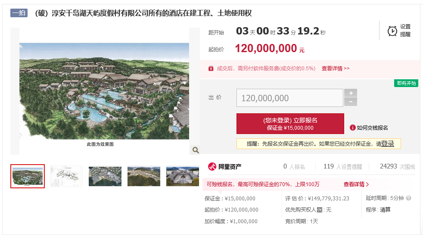Screen dimensions: 423x240
Task: Click the red fee notice icon
Action: (x=211, y=69)
